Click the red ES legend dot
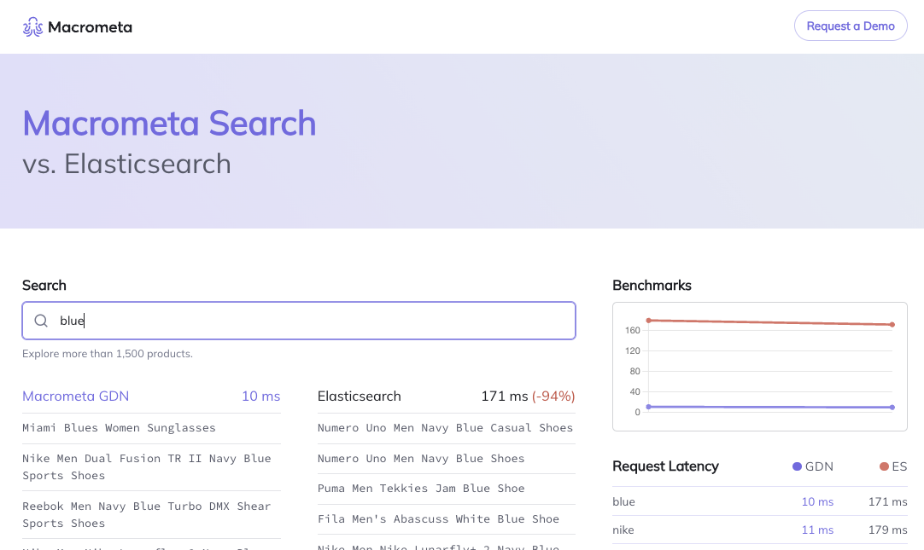The height and width of the screenshot is (550, 924). (884, 466)
